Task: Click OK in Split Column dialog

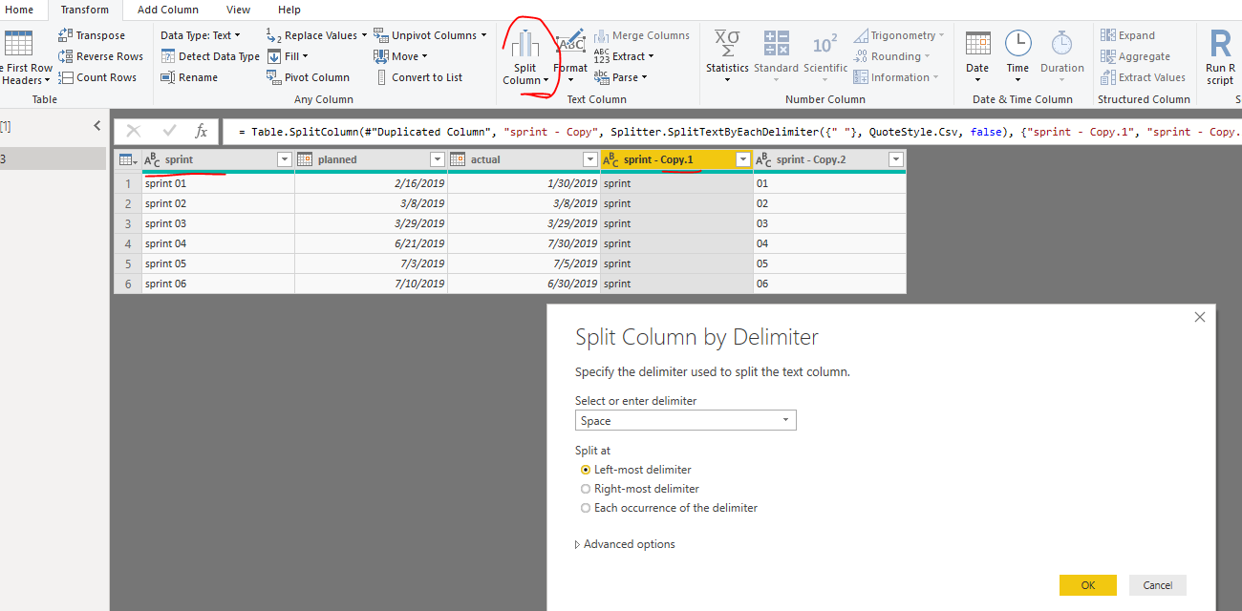Action: (1088, 585)
